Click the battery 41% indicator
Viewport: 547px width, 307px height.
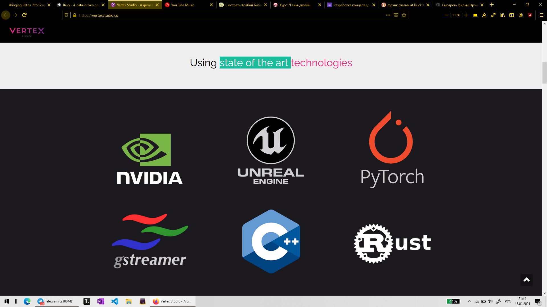453,301
